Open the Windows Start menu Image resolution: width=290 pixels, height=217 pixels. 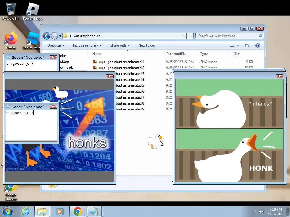pyautogui.click(x=8, y=211)
